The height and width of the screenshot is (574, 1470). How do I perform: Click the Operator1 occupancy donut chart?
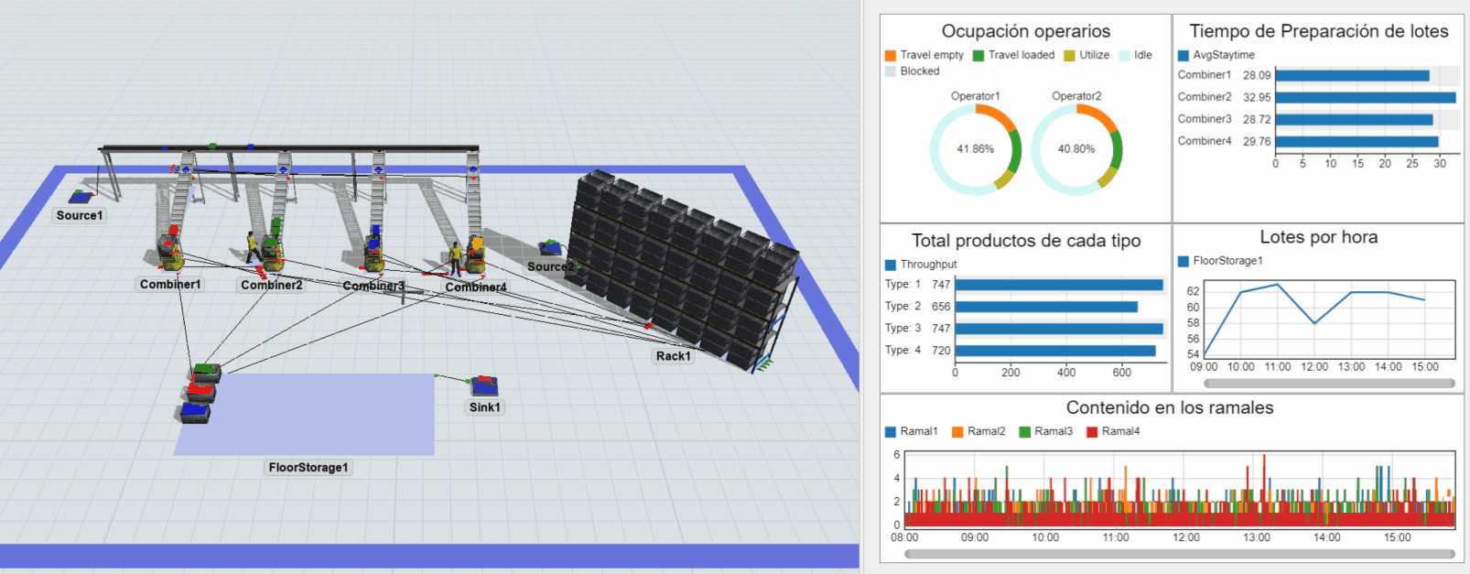click(976, 149)
